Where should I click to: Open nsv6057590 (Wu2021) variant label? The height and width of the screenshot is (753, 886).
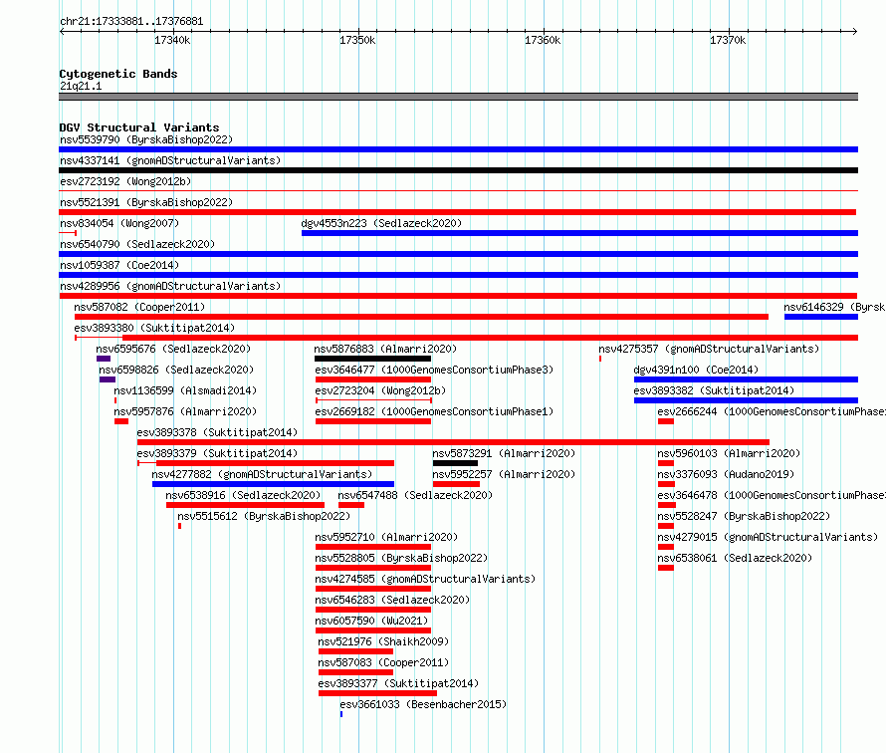point(371,621)
